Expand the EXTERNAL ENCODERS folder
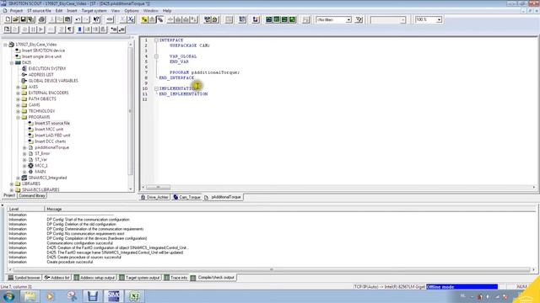The image size is (540, 303). pos(19,93)
